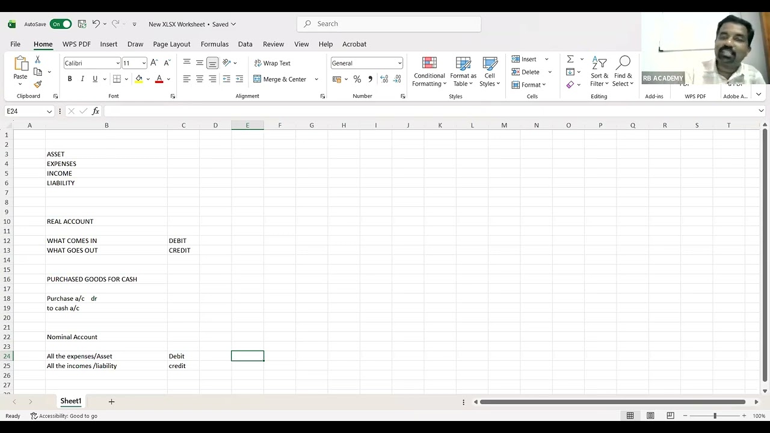
Task: Collapse ribbon with chevron at right
Action: click(x=759, y=94)
